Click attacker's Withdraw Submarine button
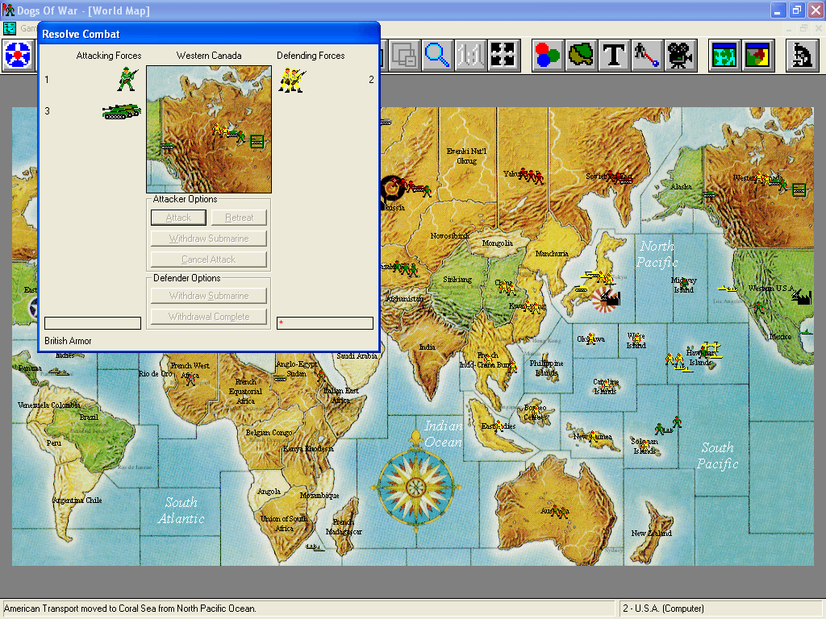Image resolution: width=826 pixels, height=619 pixels. tap(209, 239)
